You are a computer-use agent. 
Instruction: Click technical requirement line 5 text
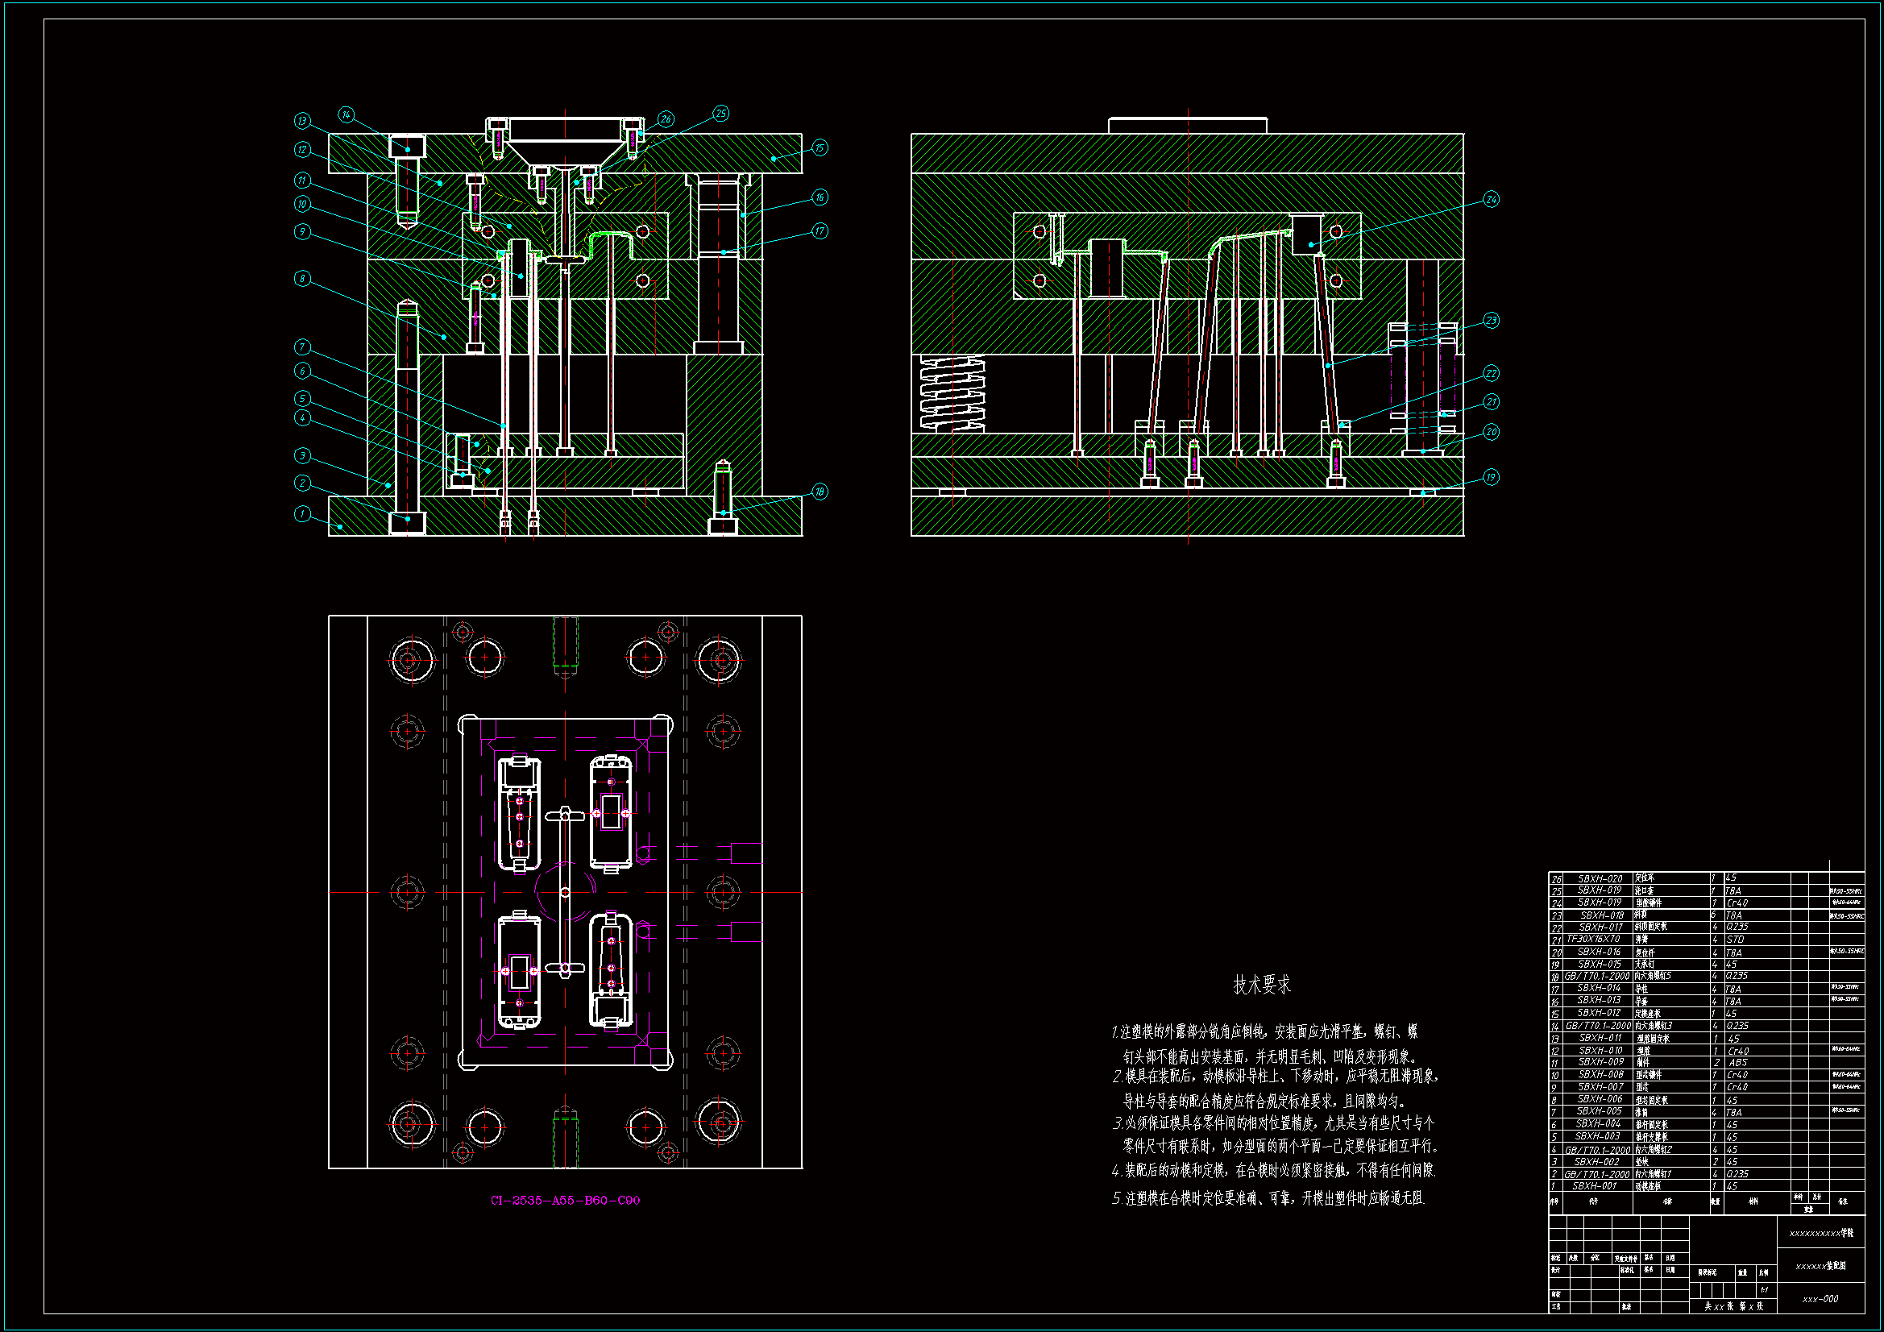point(1268,1199)
